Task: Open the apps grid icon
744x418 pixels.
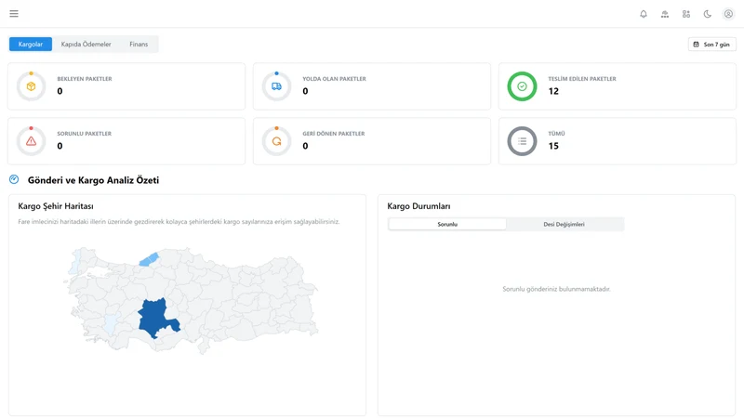Action: click(686, 14)
